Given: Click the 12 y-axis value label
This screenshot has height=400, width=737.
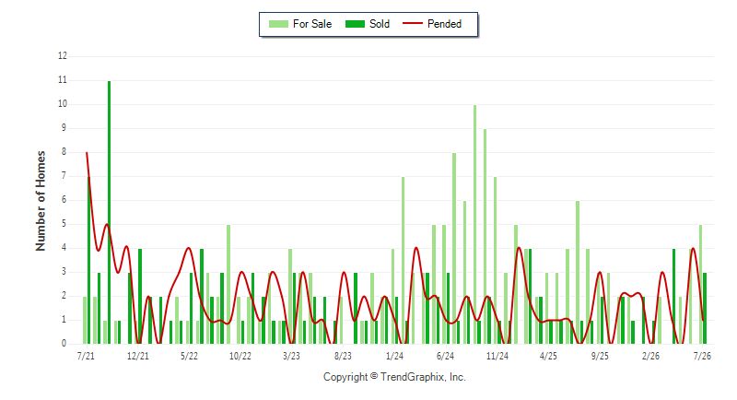Looking at the screenshot, I should click(63, 56).
